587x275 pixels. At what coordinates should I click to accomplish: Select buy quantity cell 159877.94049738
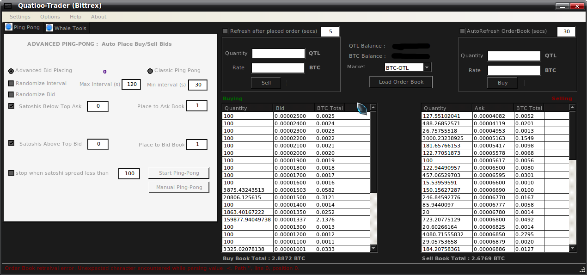click(x=248, y=220)
